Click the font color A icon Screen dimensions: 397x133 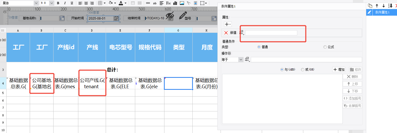click(x=121, y=3)
